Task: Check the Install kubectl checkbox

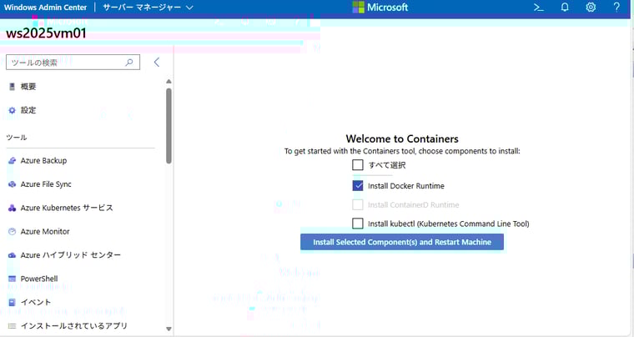Action: pyautogui.click(x=358, y=224)
